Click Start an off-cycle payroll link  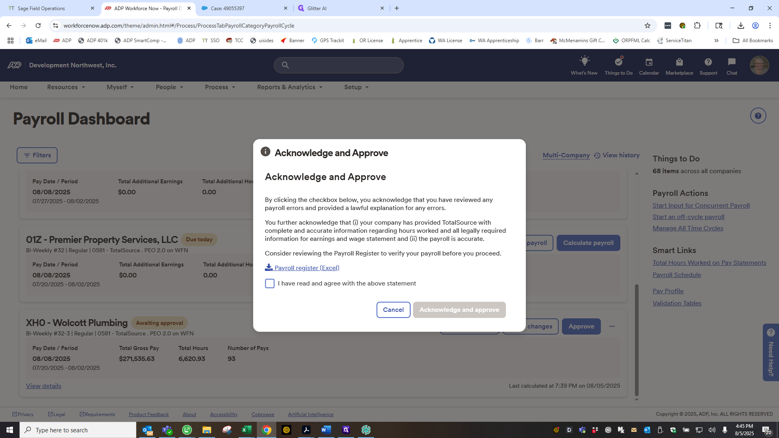point(688,217)
